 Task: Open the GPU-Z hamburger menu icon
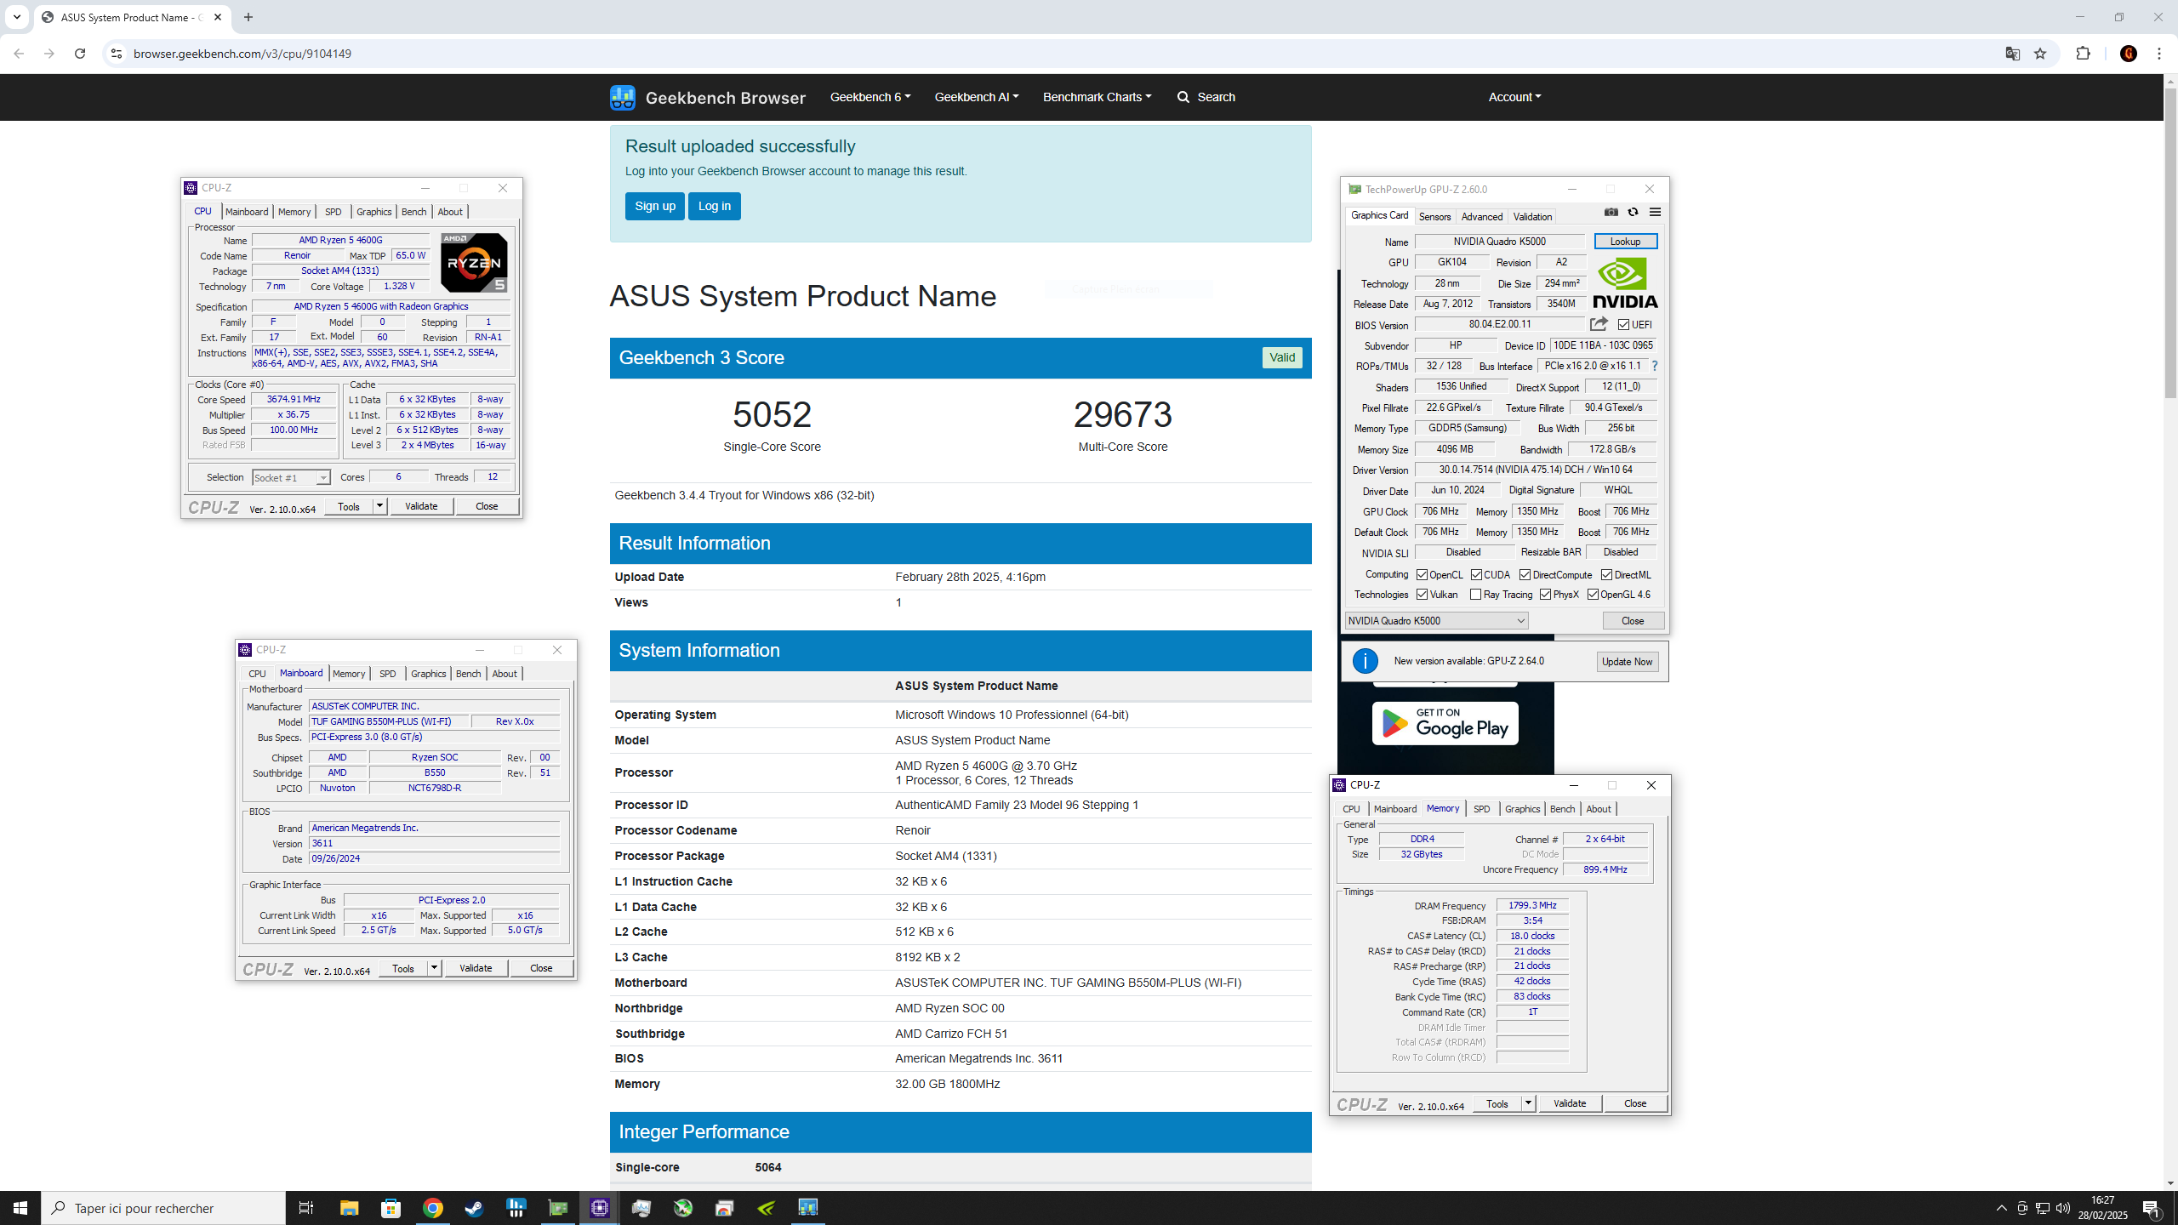(1655, 212)
